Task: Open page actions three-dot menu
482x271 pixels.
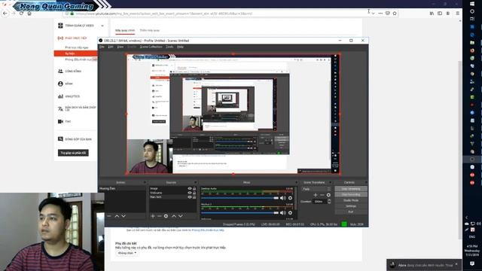Action: (x=380, y=14)
